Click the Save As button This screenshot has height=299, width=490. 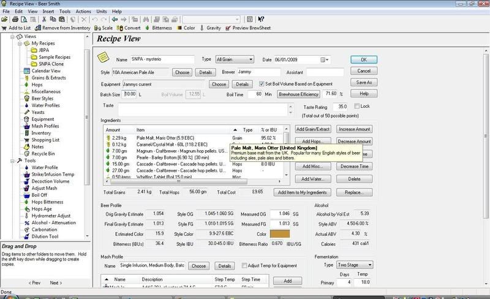pyautogui.click(x=364, y=82)
